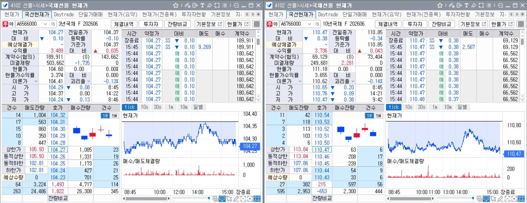527x203 pixels.
Task: Open the list menu icon in the left window title bar
Action: 224,5
